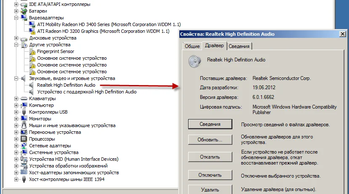Expand the Системные устройства node
The height and width of the screenshot is (194, 349).
[x=16, y=152]
